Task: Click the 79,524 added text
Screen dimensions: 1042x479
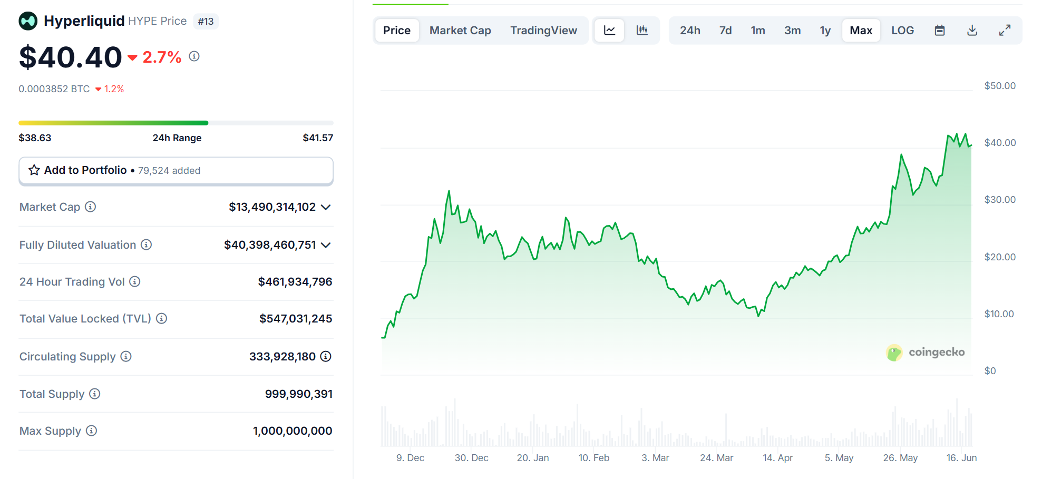Action: tap(169, 171)
